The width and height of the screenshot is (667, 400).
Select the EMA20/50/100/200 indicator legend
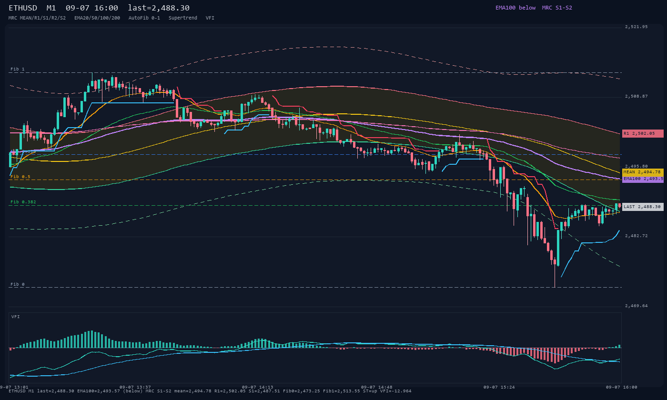(x=97, y=18)
